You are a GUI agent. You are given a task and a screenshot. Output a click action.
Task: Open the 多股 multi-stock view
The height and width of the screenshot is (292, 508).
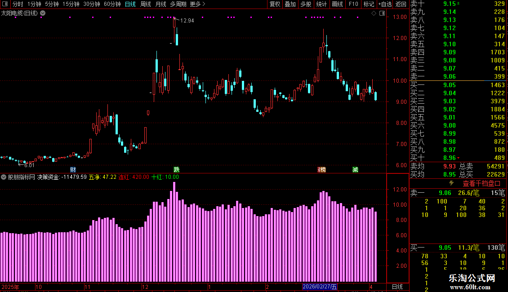[306, 4]
